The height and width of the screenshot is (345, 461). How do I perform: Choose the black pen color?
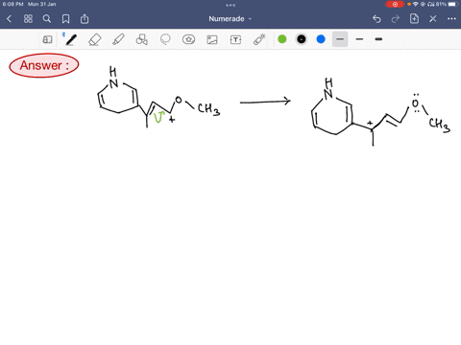click(x=302, y=39)
